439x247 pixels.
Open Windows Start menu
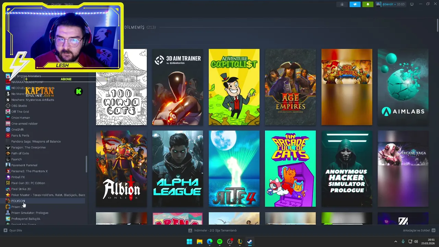[189, 242]
